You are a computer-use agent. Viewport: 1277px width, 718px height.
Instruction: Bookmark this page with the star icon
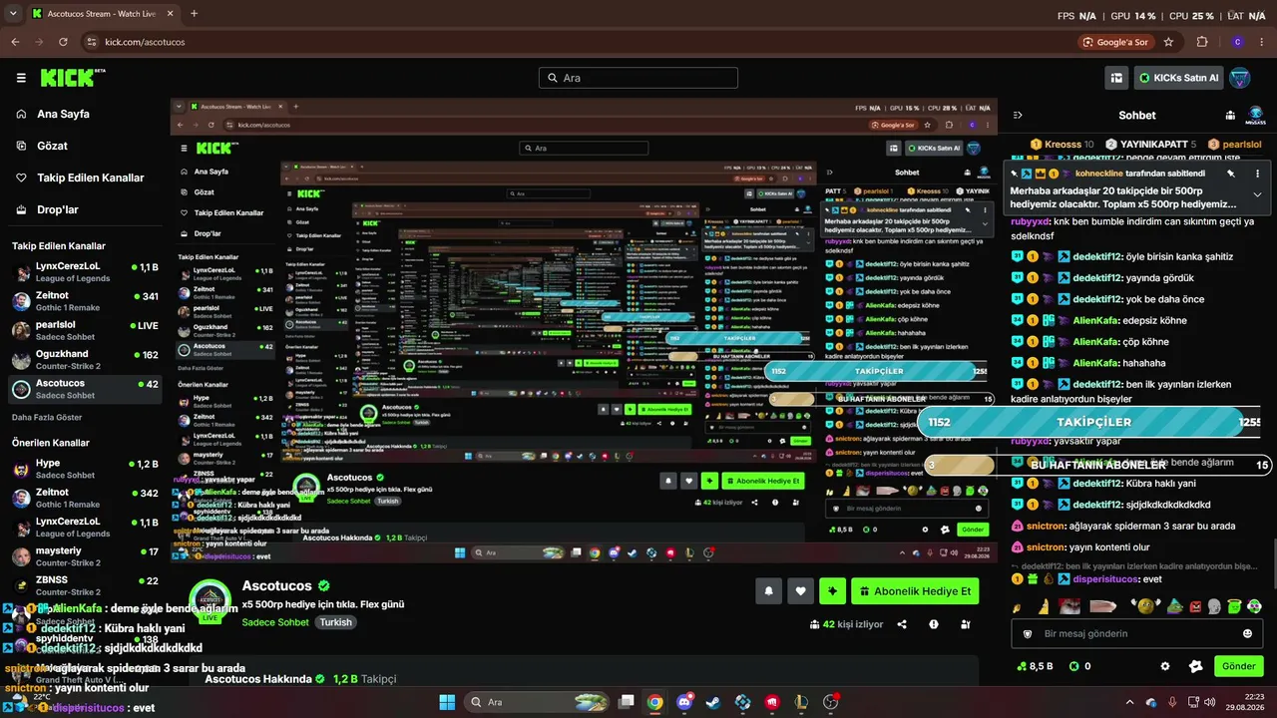(x=1168, y=42)
